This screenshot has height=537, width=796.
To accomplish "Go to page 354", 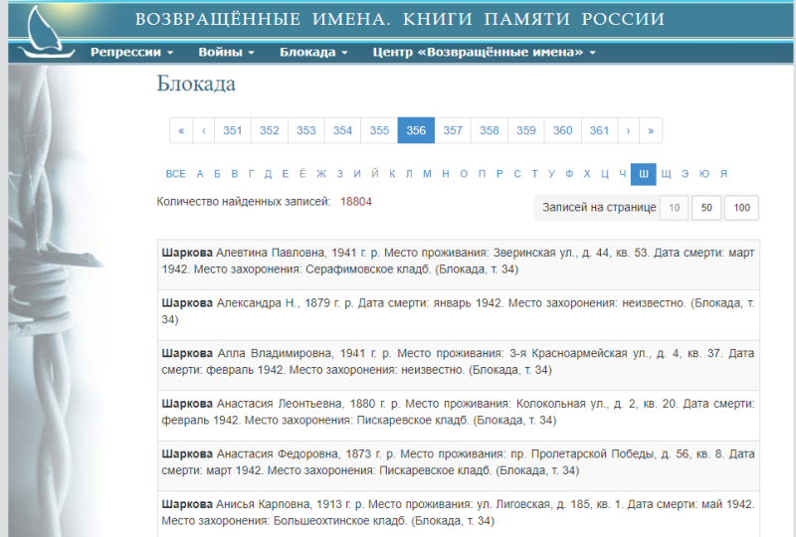I will point(342,130).
